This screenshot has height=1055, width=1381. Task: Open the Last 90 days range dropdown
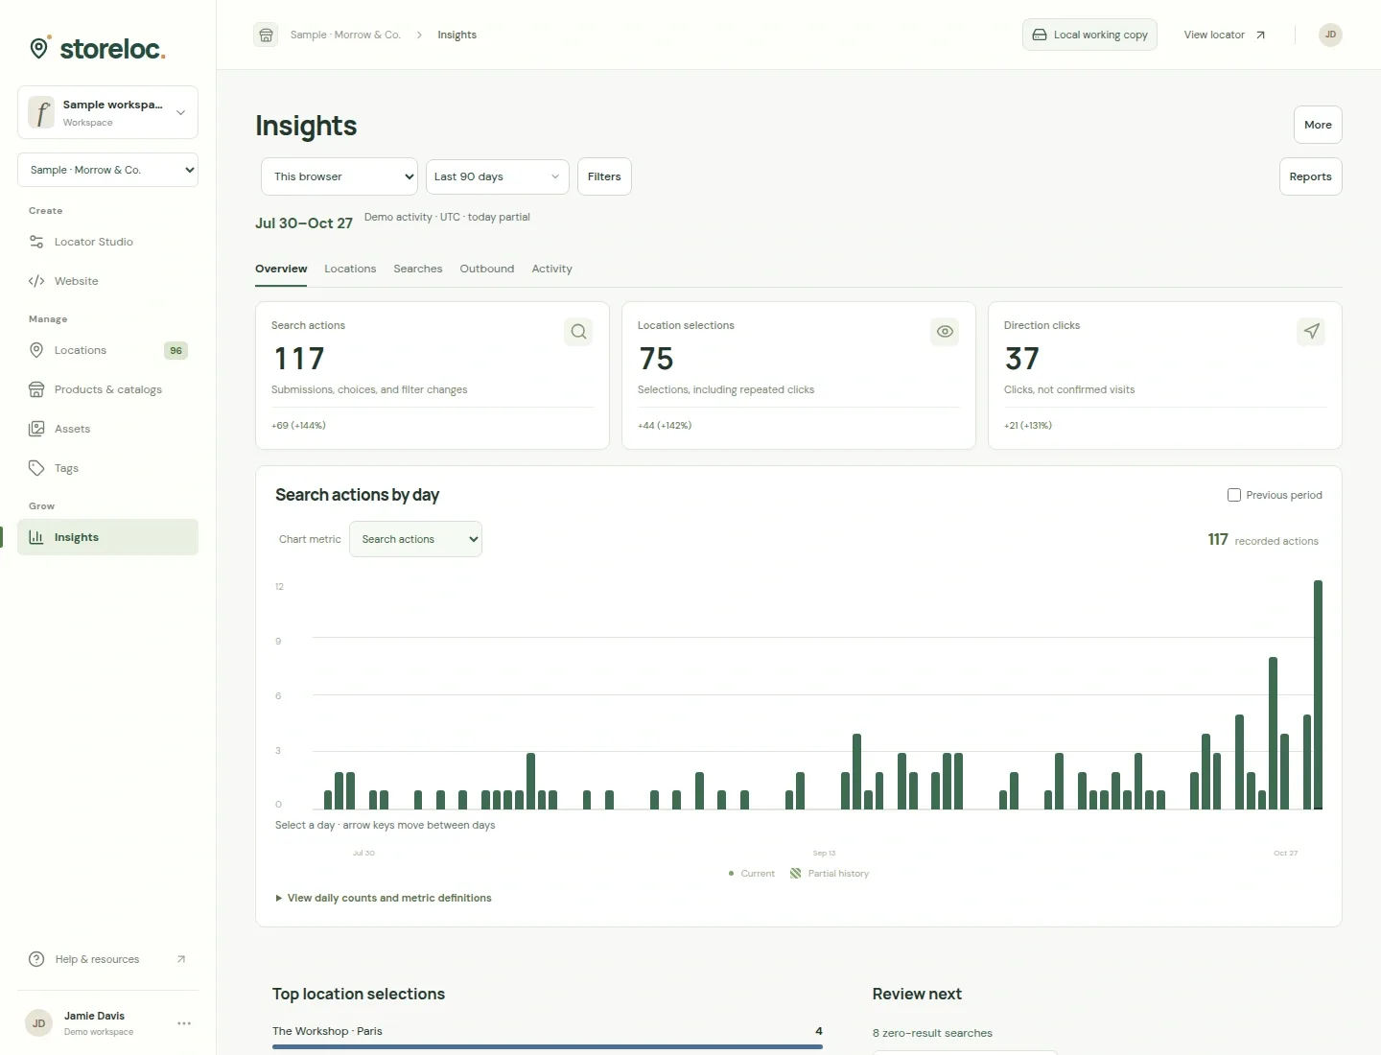[x=498, y=176]
